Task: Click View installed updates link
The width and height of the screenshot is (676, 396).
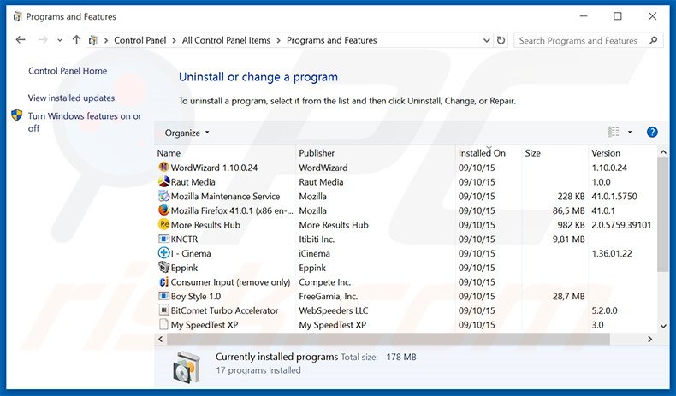Action: [71, 98]
